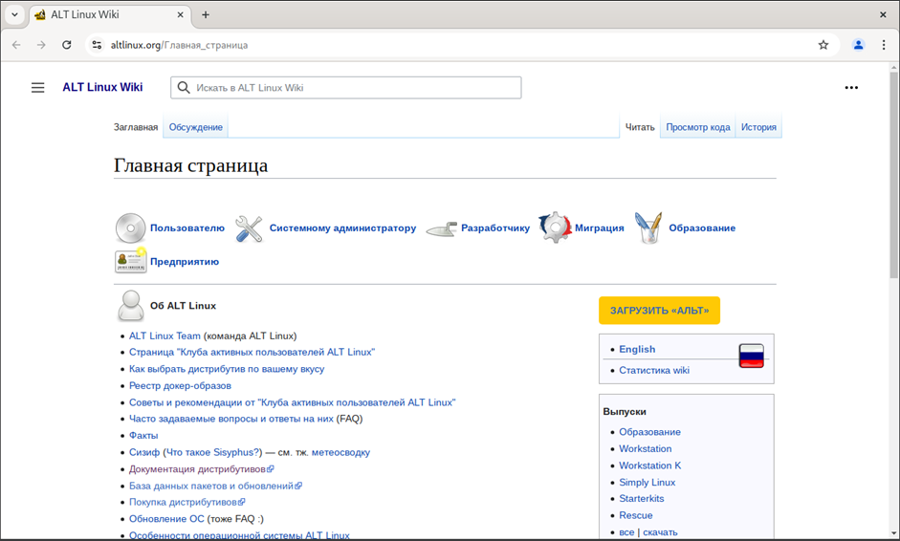Open the ALT Linux Team link
The height and width of the screenshot is (541, 900).
165,335
